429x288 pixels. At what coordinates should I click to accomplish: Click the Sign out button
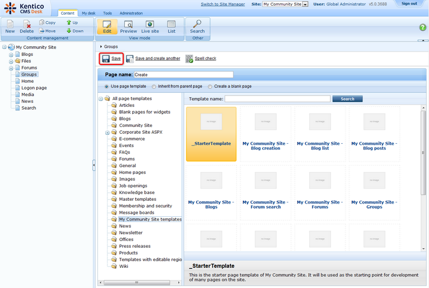pos(409,3)
